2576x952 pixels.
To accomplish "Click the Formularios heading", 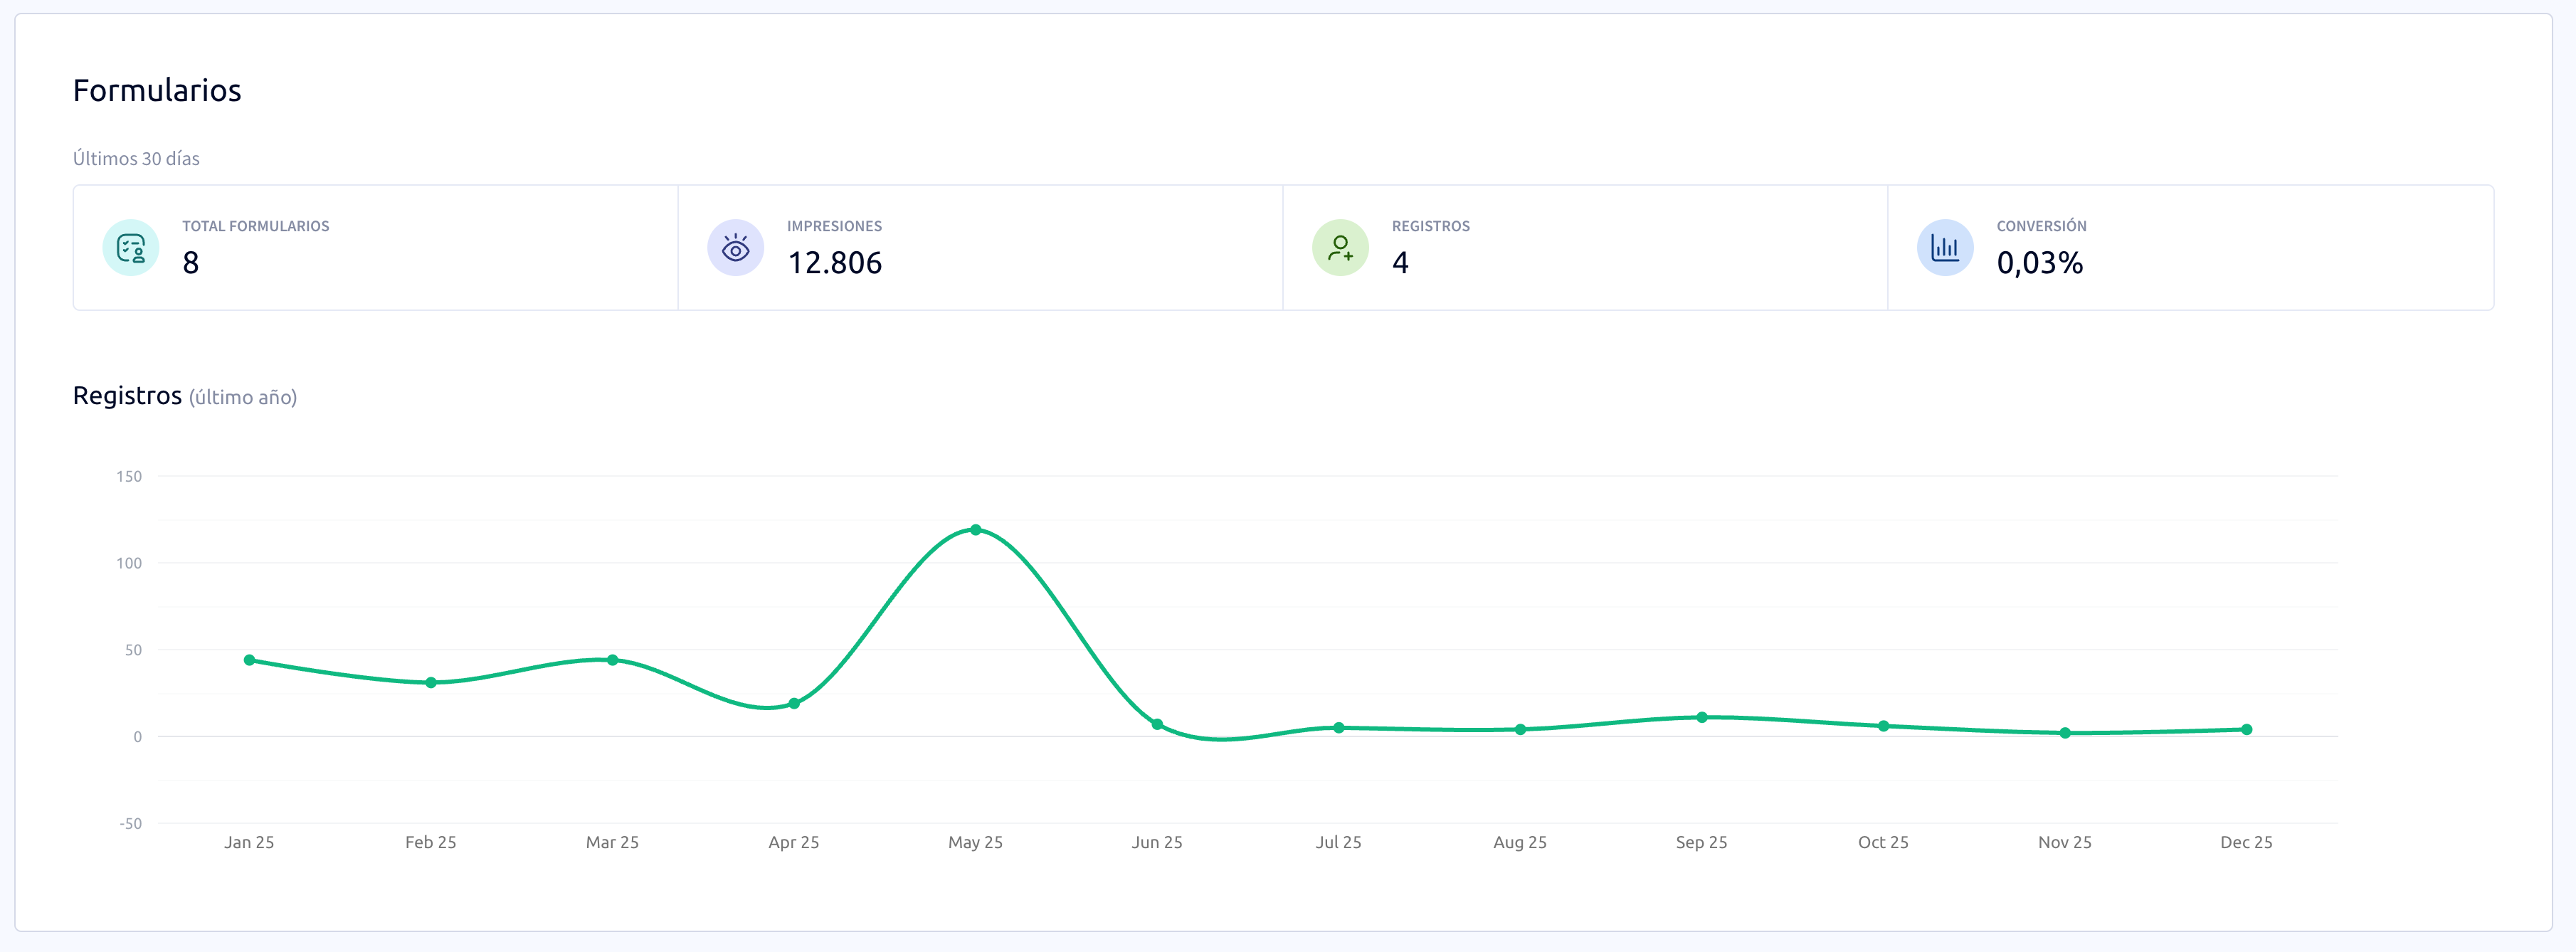I will pos(157,89).
